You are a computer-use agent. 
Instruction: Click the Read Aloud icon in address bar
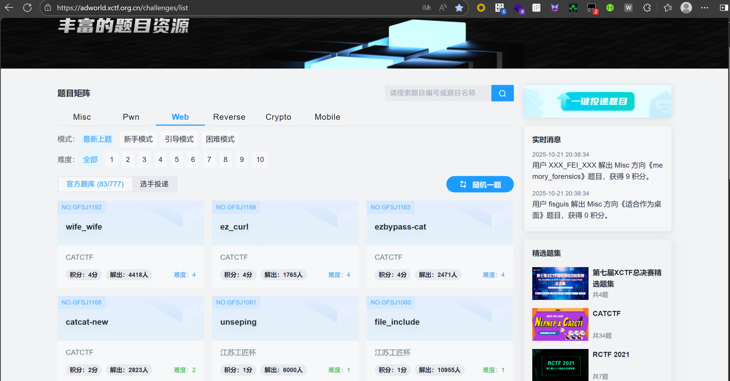pyautogui.click(x=443, y=8)
